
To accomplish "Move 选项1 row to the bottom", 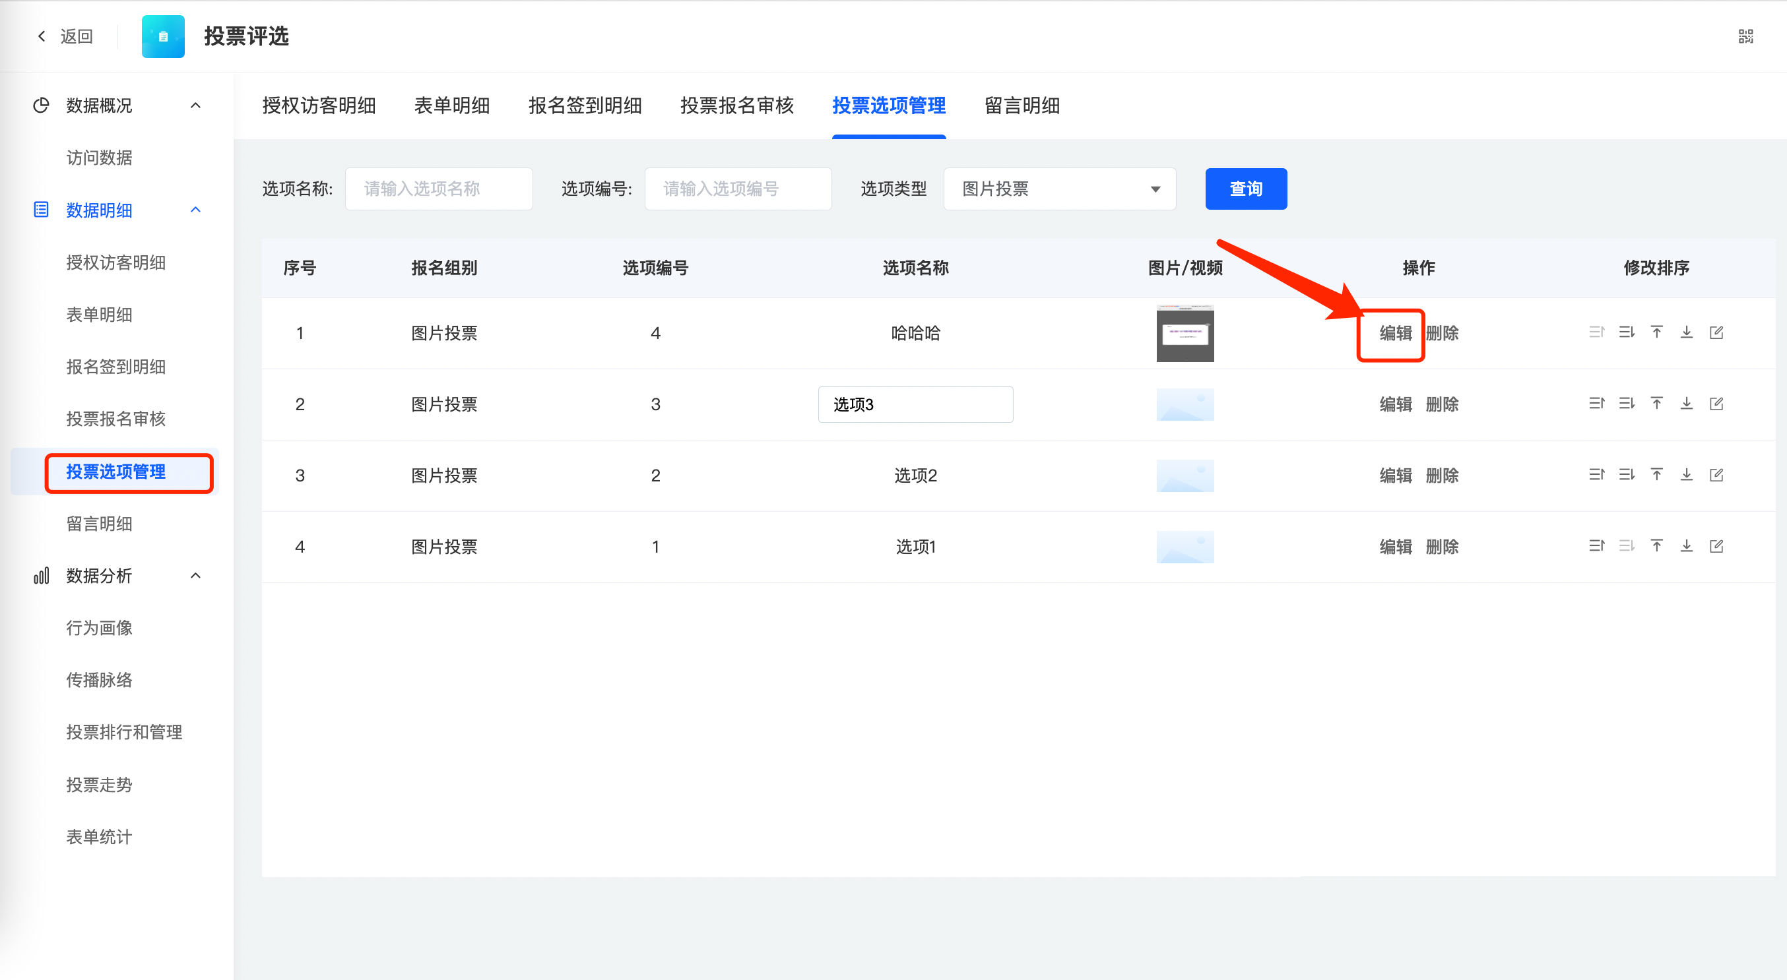I will pyautogui.click(x=1686, y=546).
